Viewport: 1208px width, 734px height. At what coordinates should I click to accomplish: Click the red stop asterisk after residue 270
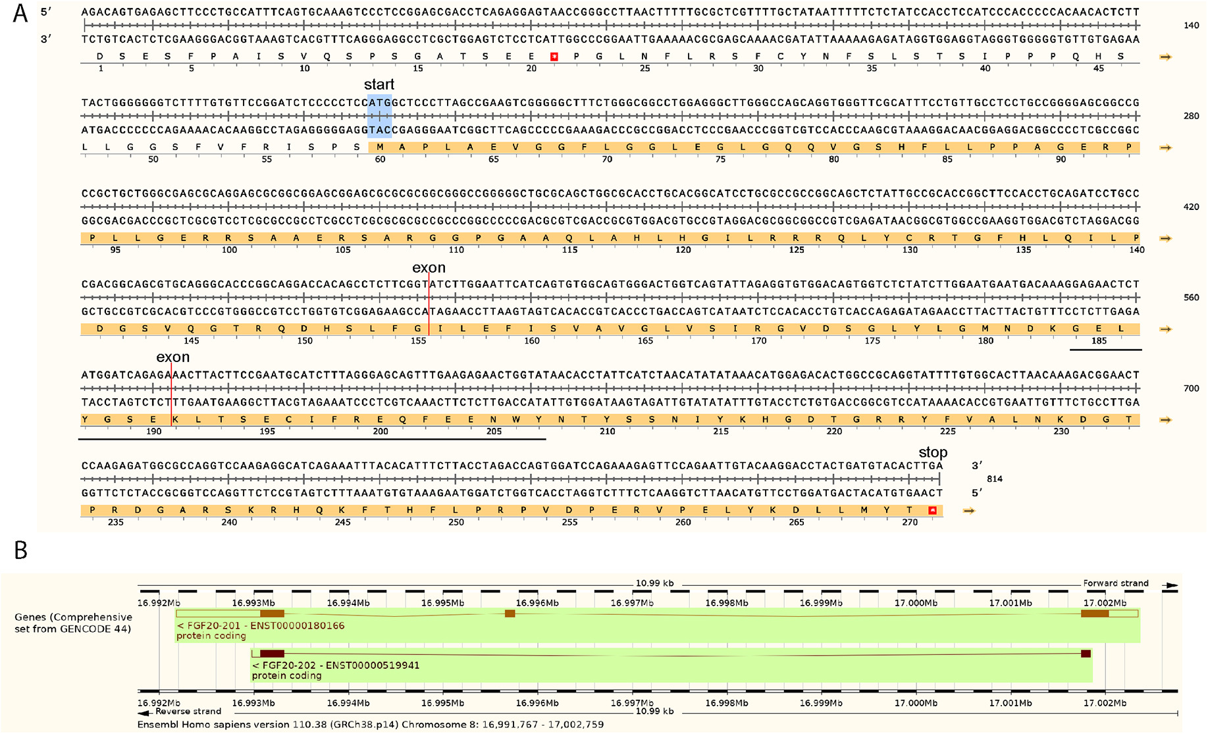[932, 511]
